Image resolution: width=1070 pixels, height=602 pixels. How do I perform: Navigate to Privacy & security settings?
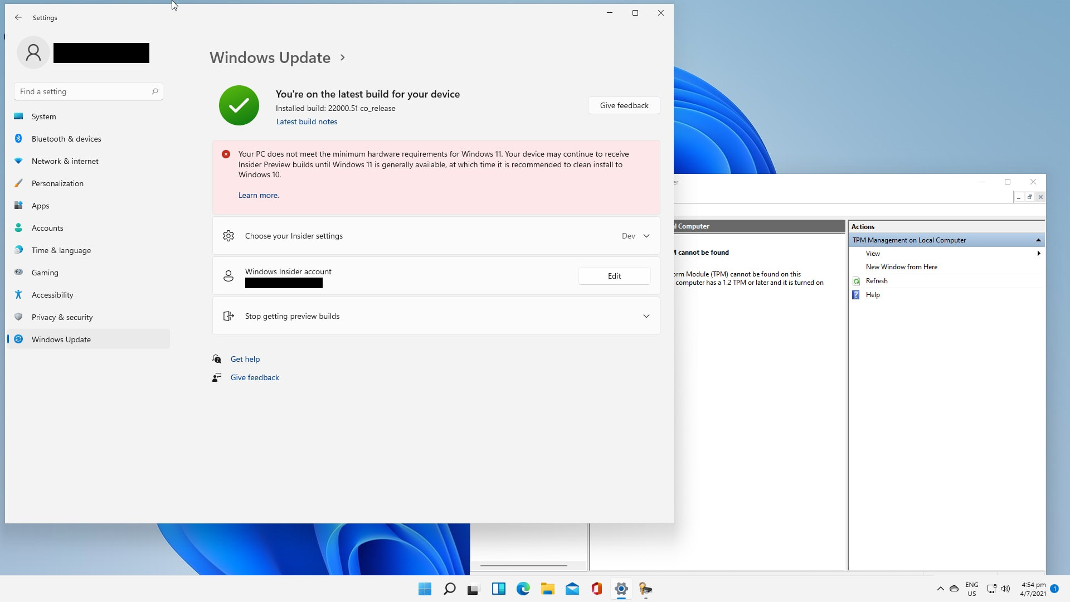[62, 316]
